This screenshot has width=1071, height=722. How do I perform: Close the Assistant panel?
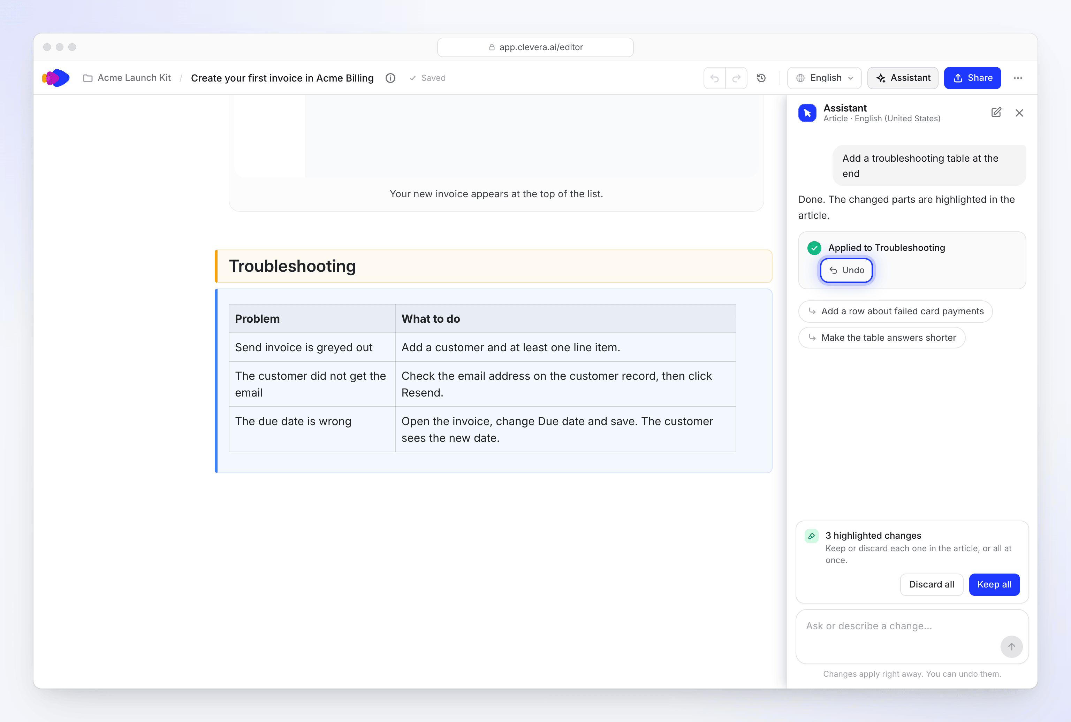(1019, 113)
